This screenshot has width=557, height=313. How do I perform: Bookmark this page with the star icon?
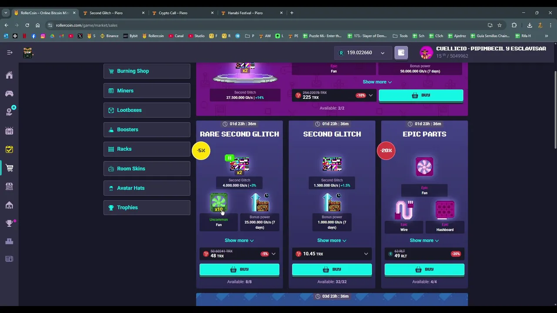point(500,25)
